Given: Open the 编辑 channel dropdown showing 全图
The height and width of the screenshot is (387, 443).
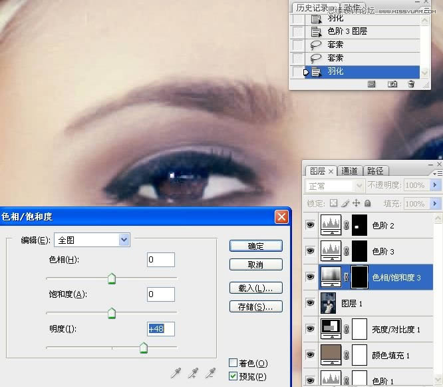Looking at the screenshot, I should click(x=124, y=240).
